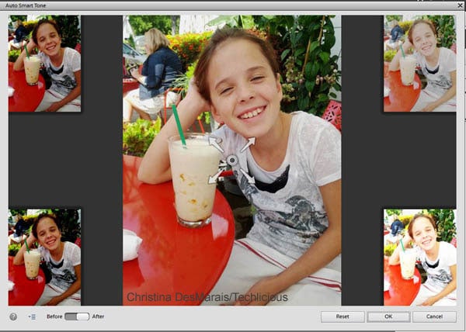The width and height of the screenshot is (466, 332).
Task: Close the Auto Smart Tone dialog
Action: tap(460, 5)
